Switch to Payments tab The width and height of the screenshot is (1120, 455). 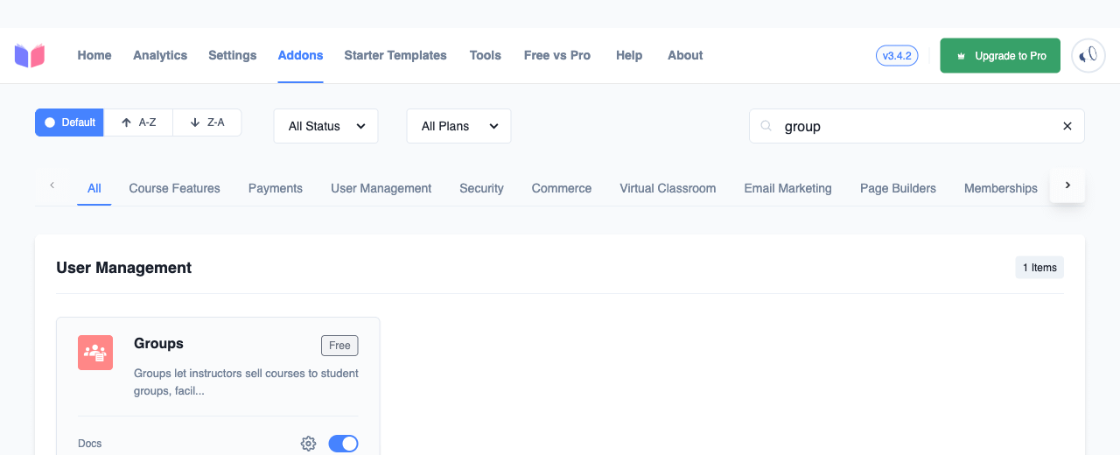(276, 188)
